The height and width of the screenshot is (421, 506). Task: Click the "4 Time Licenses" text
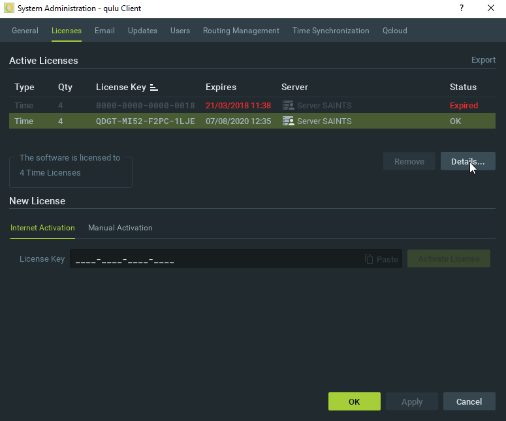(50, 173)
